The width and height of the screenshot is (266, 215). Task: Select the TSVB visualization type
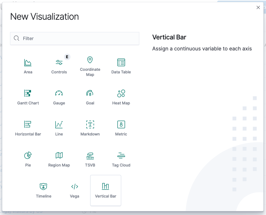click(x=90, y=159)
